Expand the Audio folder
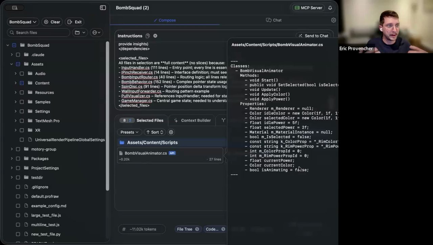 pos(15,74)
